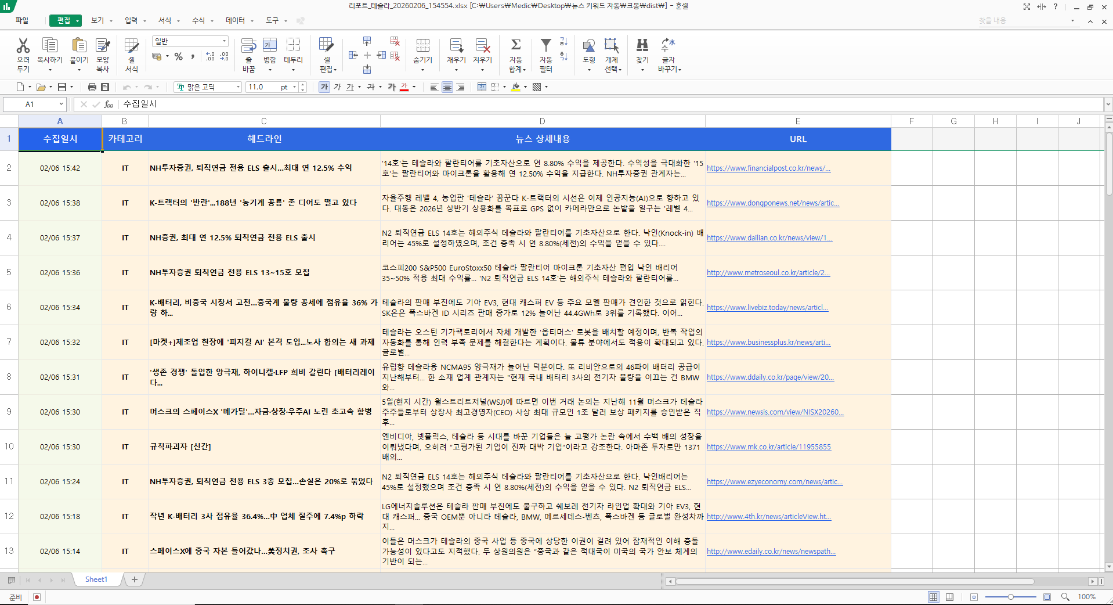Switch to the 편집 tab

tap(65, 20)
